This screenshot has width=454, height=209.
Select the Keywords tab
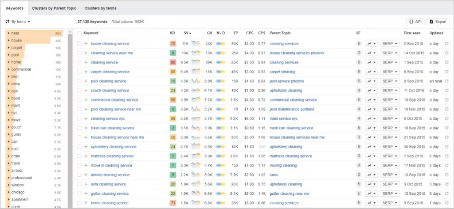[x=14, y=8]
